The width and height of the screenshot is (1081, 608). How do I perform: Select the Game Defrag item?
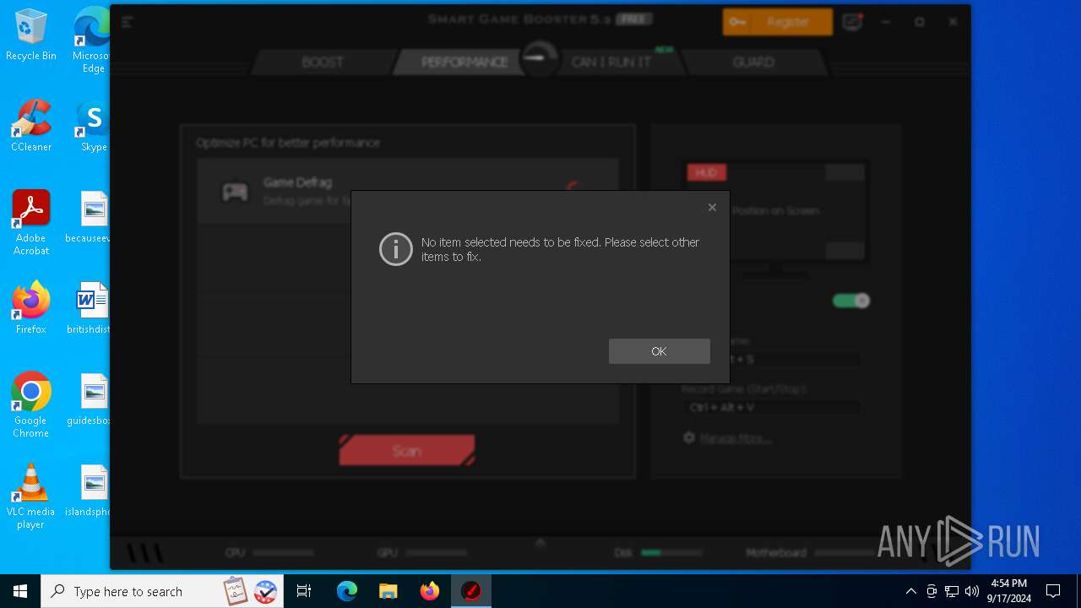coord(408,191)
